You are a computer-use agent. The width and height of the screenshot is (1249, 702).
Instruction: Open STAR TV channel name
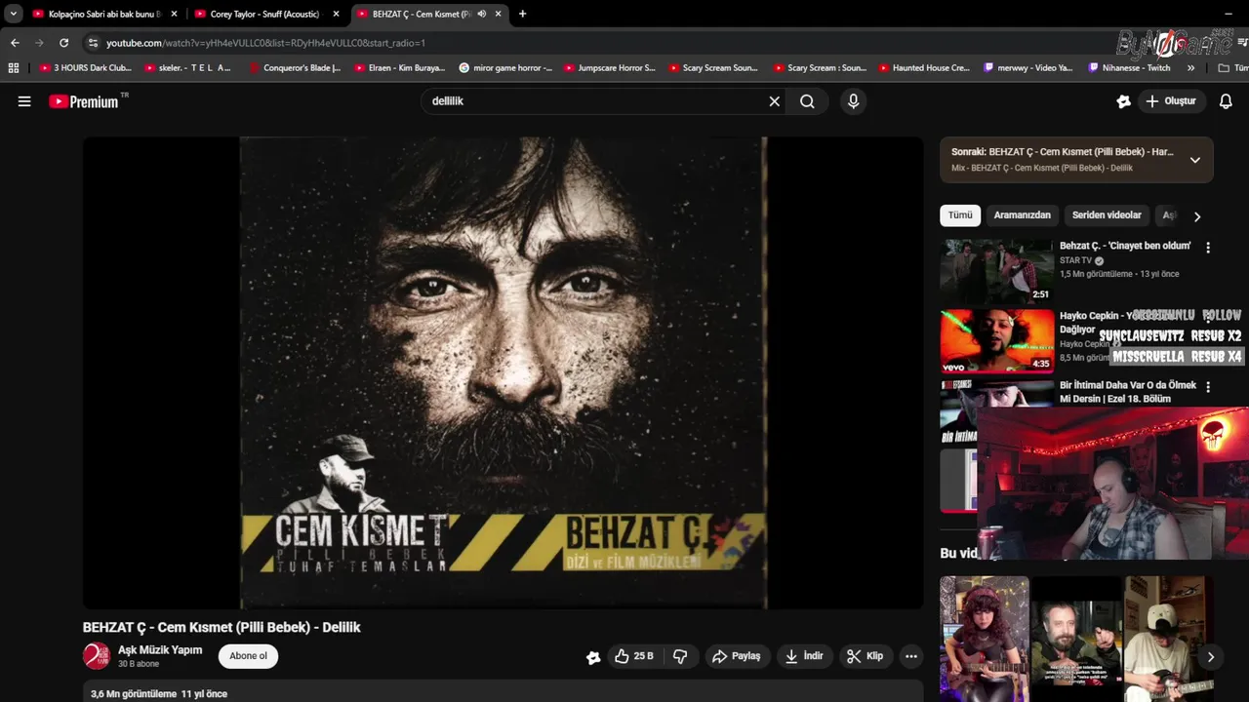(1076, 261)
